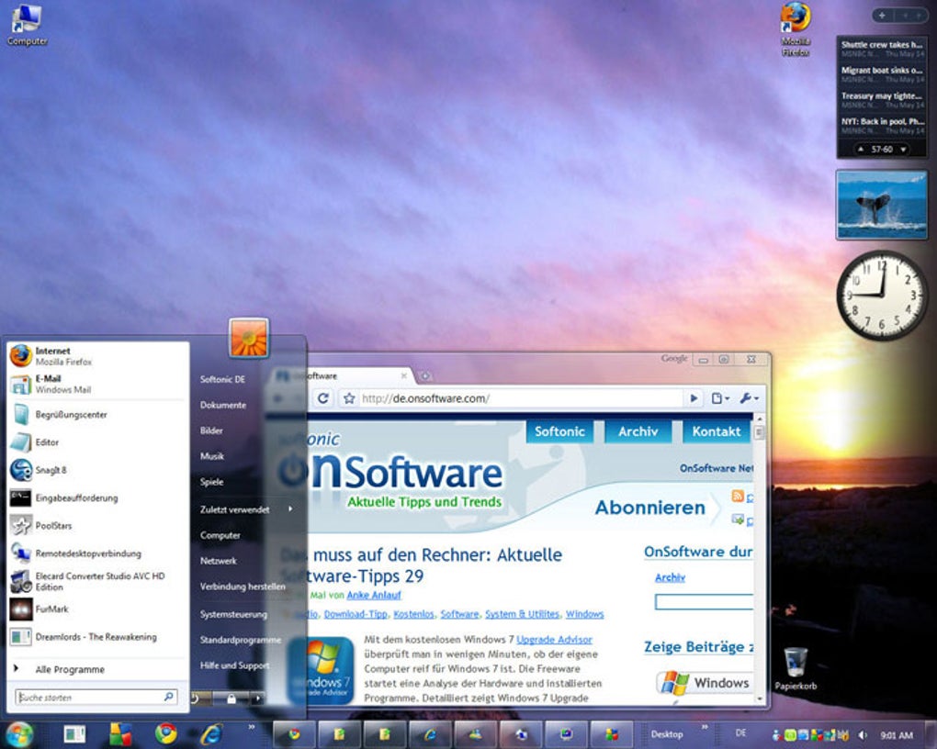Launch Internet Explorer from quick launch

coord(211,733)
